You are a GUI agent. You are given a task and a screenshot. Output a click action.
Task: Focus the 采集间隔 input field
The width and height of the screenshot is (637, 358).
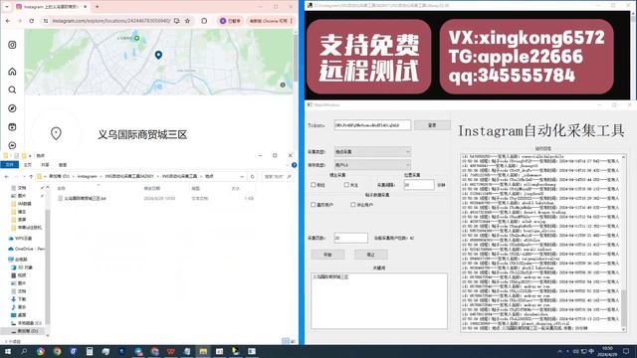pos(419,185)
